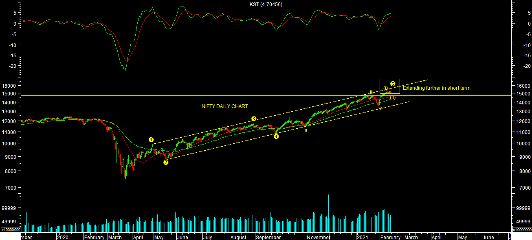Click wave 5 marker inside yellow box

pos(393,84)
